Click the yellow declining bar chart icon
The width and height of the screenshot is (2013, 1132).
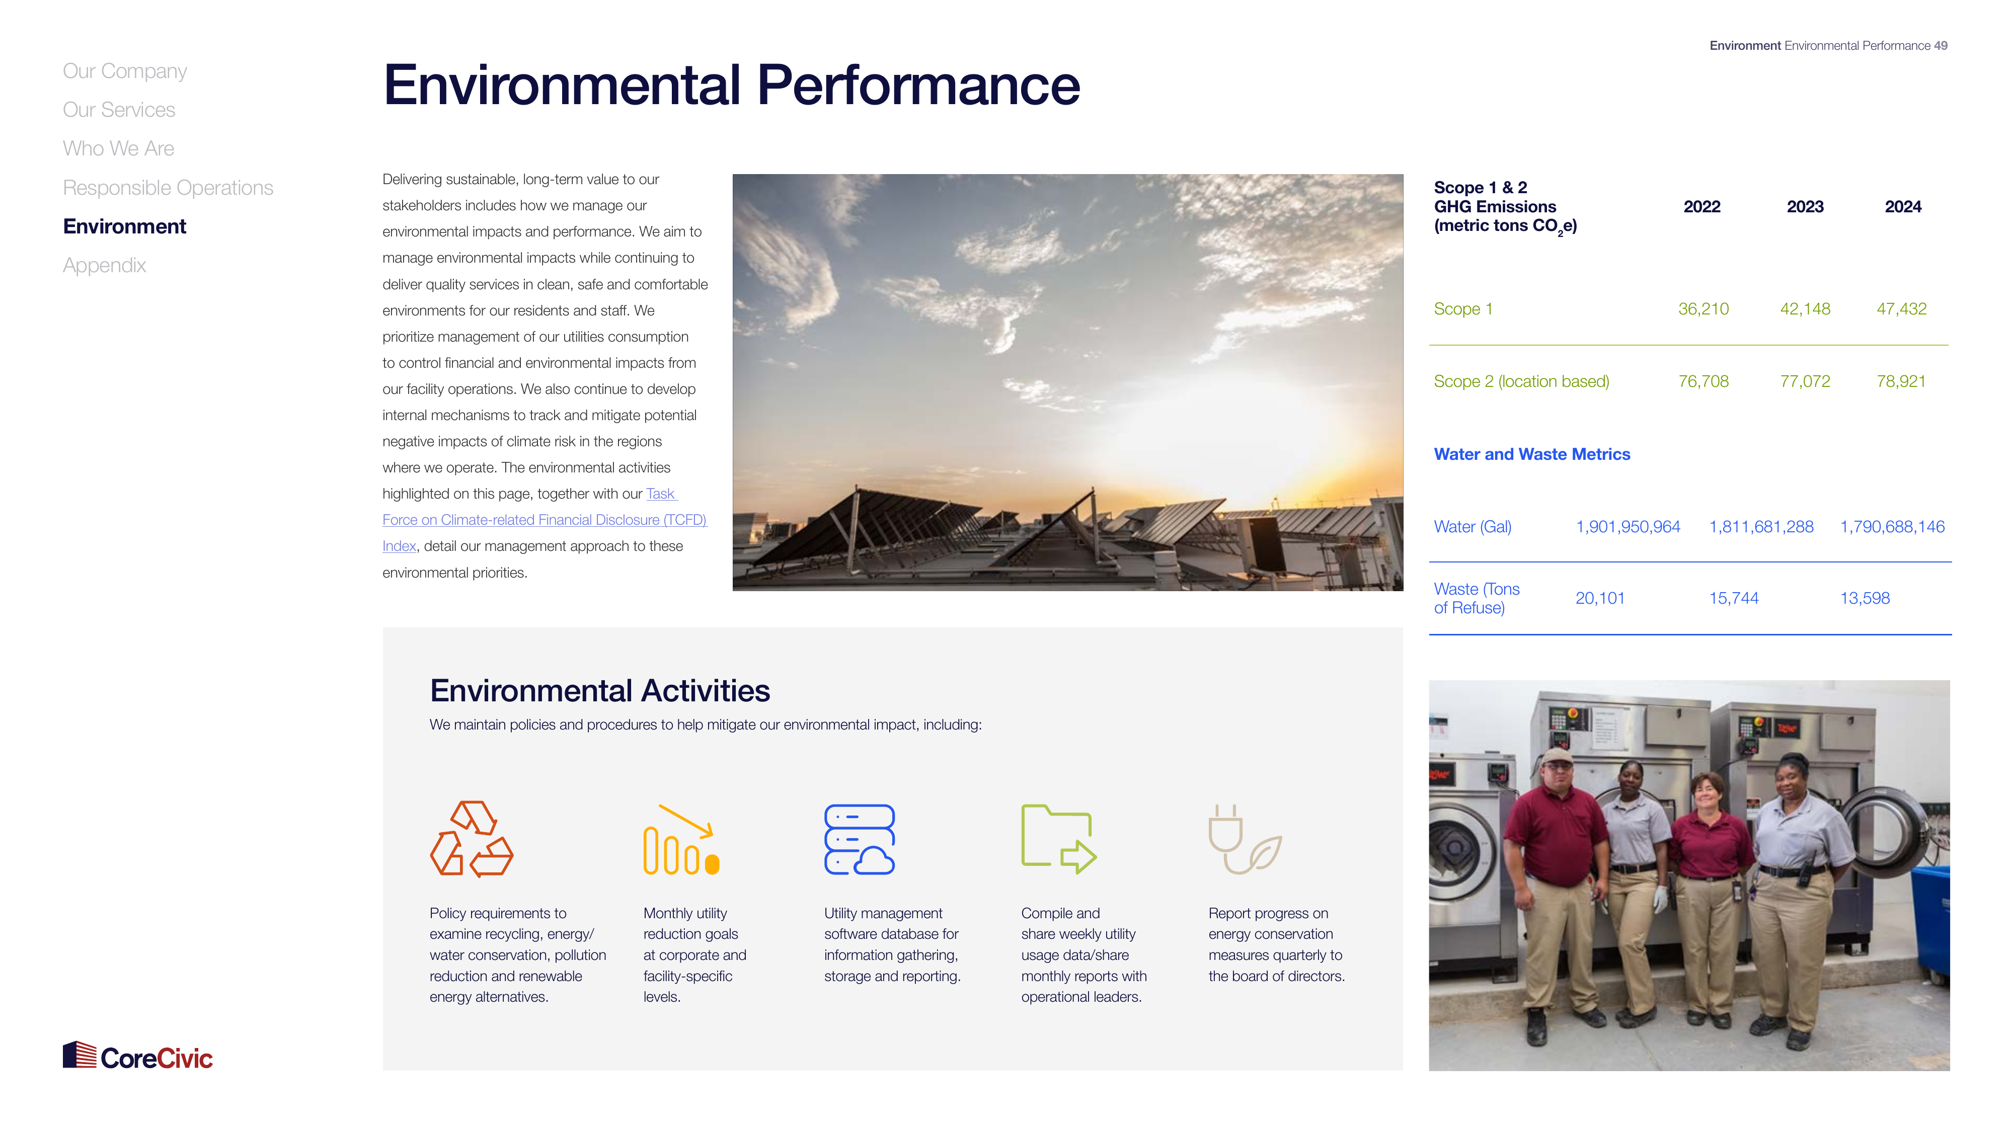680,839
